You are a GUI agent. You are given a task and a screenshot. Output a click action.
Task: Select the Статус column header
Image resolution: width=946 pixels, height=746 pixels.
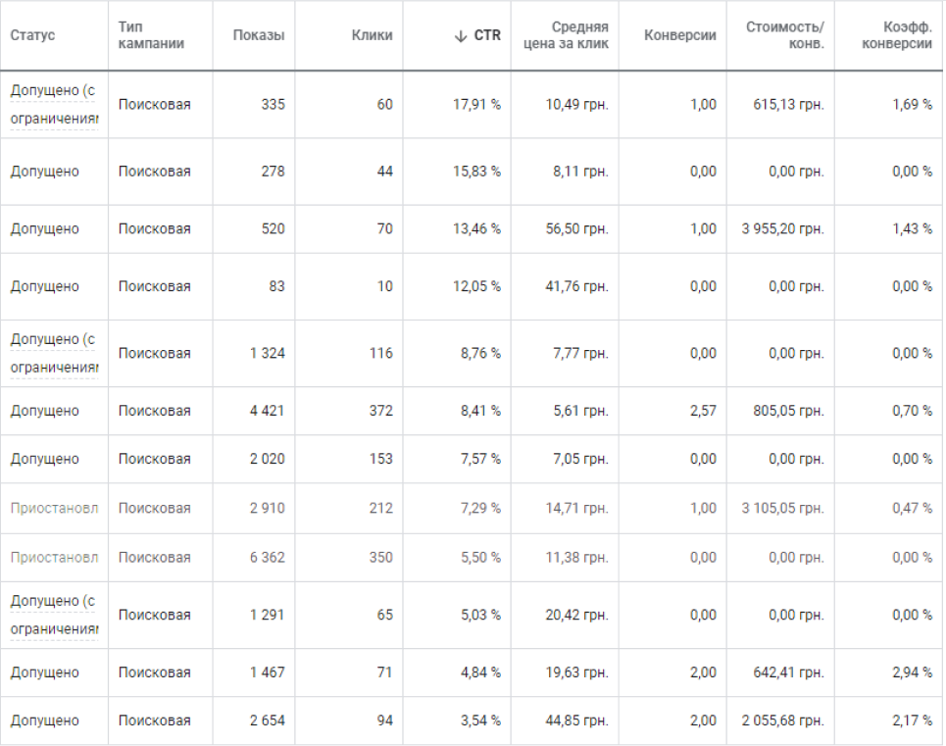point(32,35)
